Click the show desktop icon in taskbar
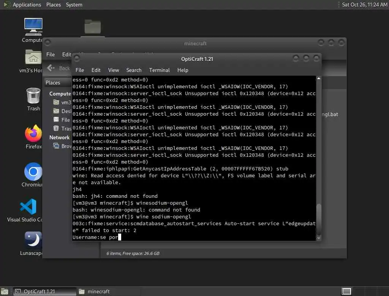Screen dimensions: 389x296 point(5,291)
